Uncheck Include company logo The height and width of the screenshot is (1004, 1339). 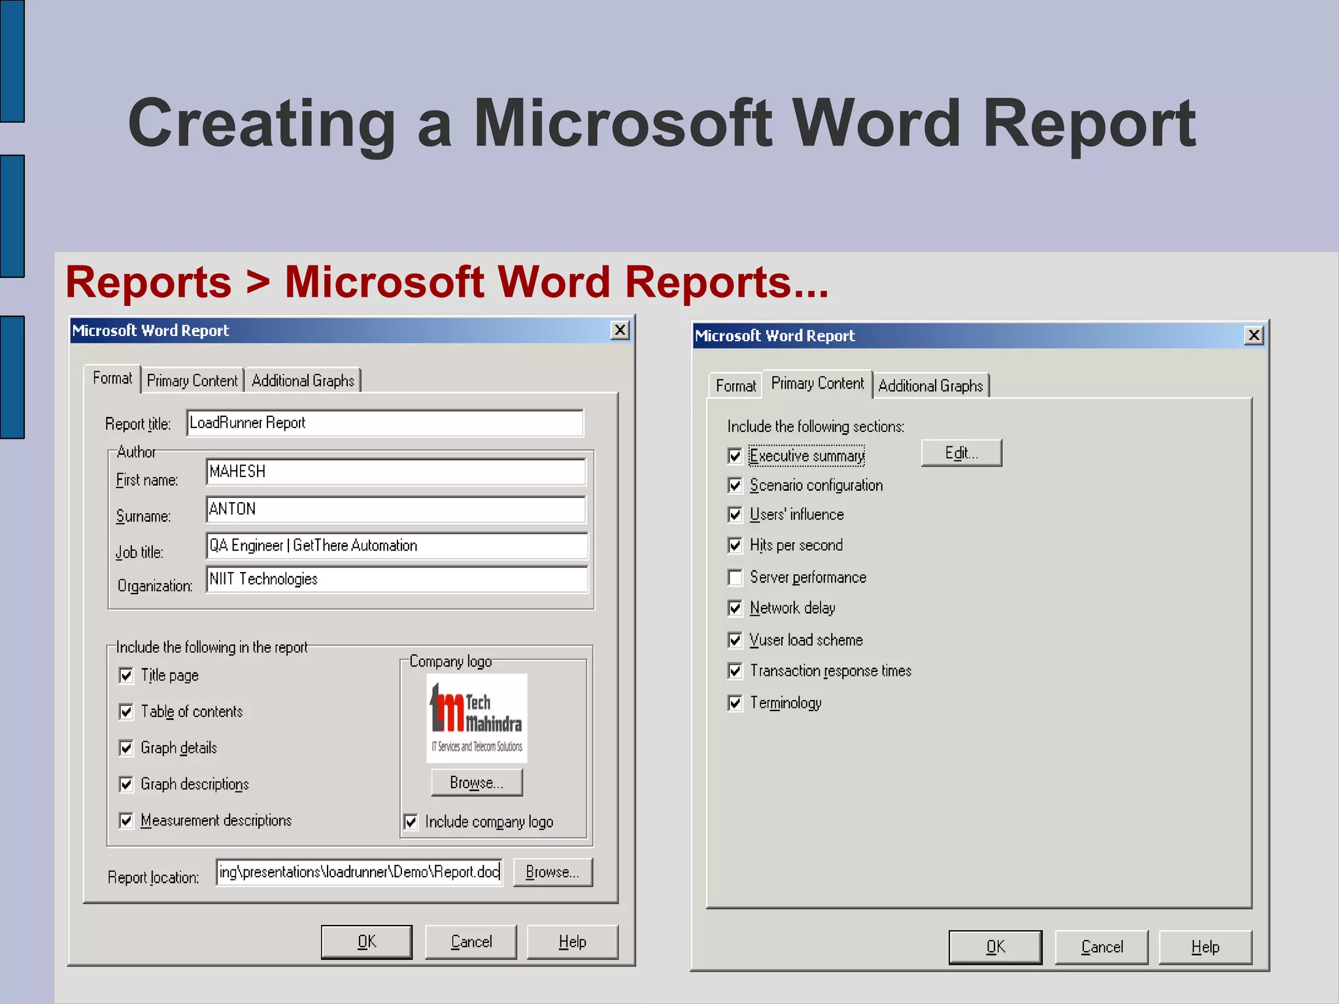click(411, 822)
